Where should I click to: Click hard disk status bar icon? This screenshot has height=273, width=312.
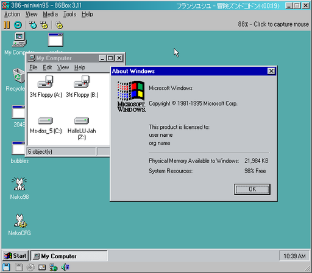click(42, 268)
